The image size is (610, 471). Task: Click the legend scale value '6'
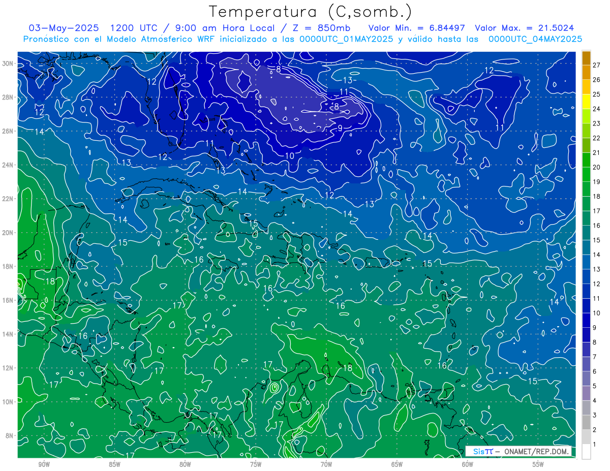tap(595, 371)
